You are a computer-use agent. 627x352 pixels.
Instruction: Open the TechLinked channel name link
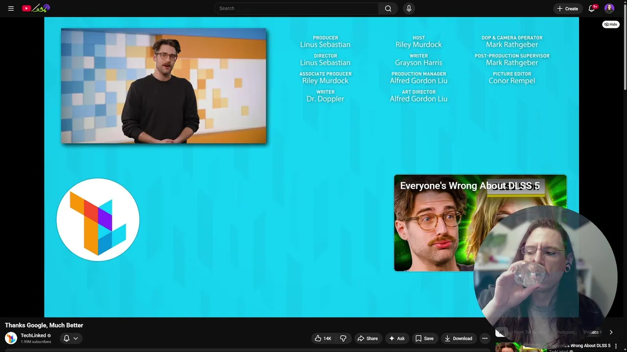coord(33,335)
